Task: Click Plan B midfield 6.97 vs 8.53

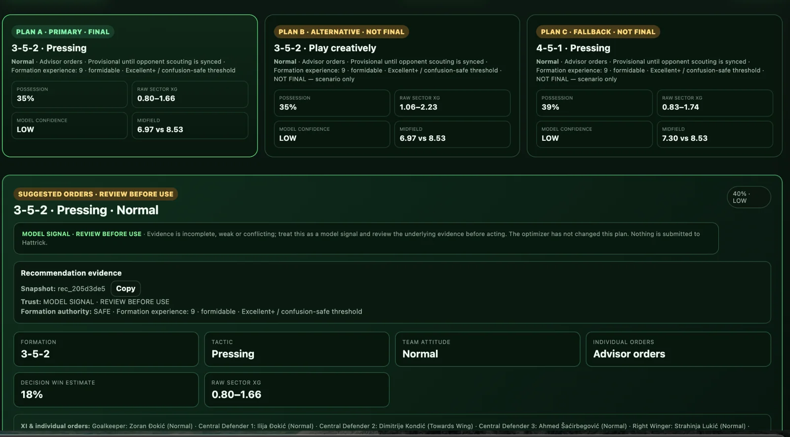Action: [452, 134]
